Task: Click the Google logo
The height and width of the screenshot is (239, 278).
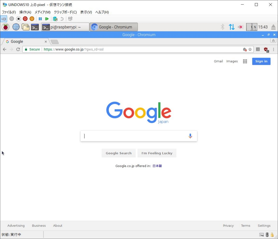Action: 139,113
